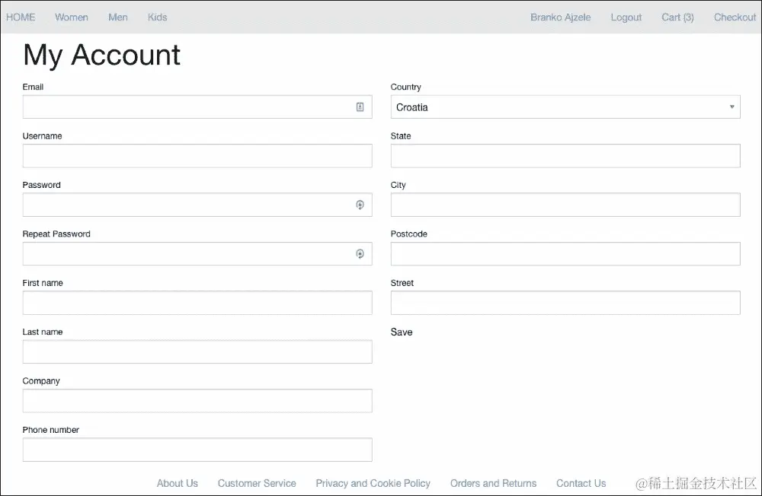The image size is (762, 496).
Task: Open the Customer Service footer link
Action: coord(257,483)
